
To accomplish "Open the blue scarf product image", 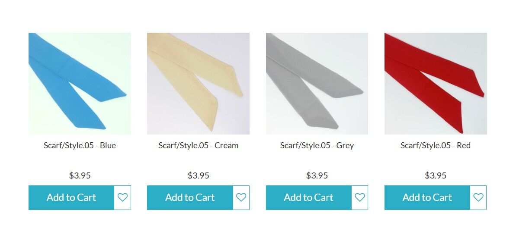I will pyautogui.click(x=80, y=84).
